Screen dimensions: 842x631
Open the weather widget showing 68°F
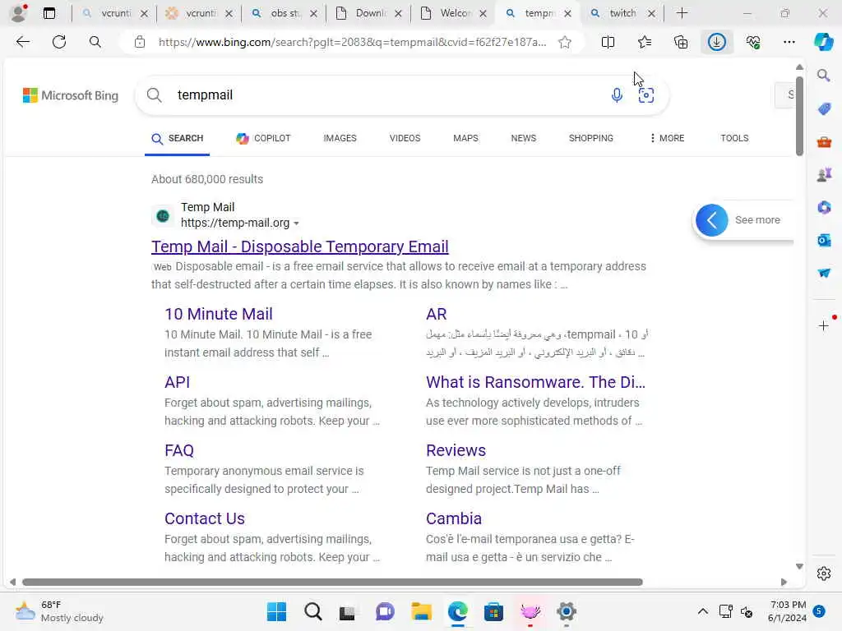coord(59,611)
